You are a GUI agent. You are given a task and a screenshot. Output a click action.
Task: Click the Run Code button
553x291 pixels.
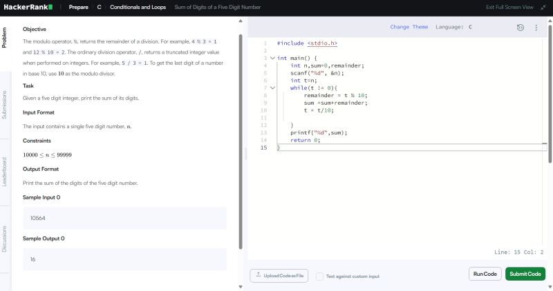[485, 274]
